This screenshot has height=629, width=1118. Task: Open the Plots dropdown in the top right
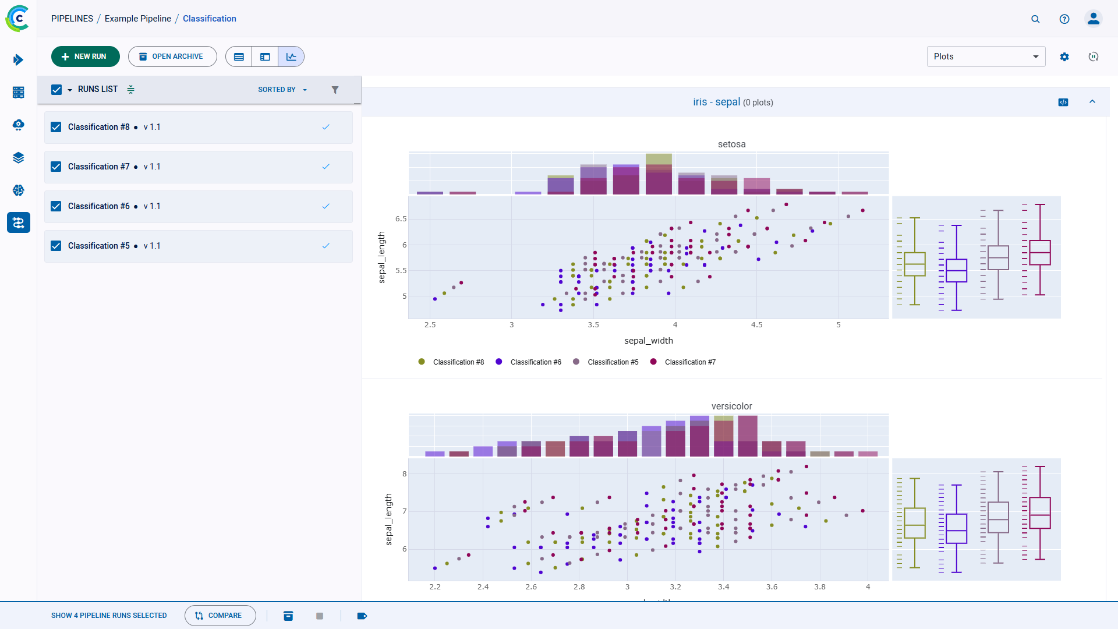tap(985, 56)
